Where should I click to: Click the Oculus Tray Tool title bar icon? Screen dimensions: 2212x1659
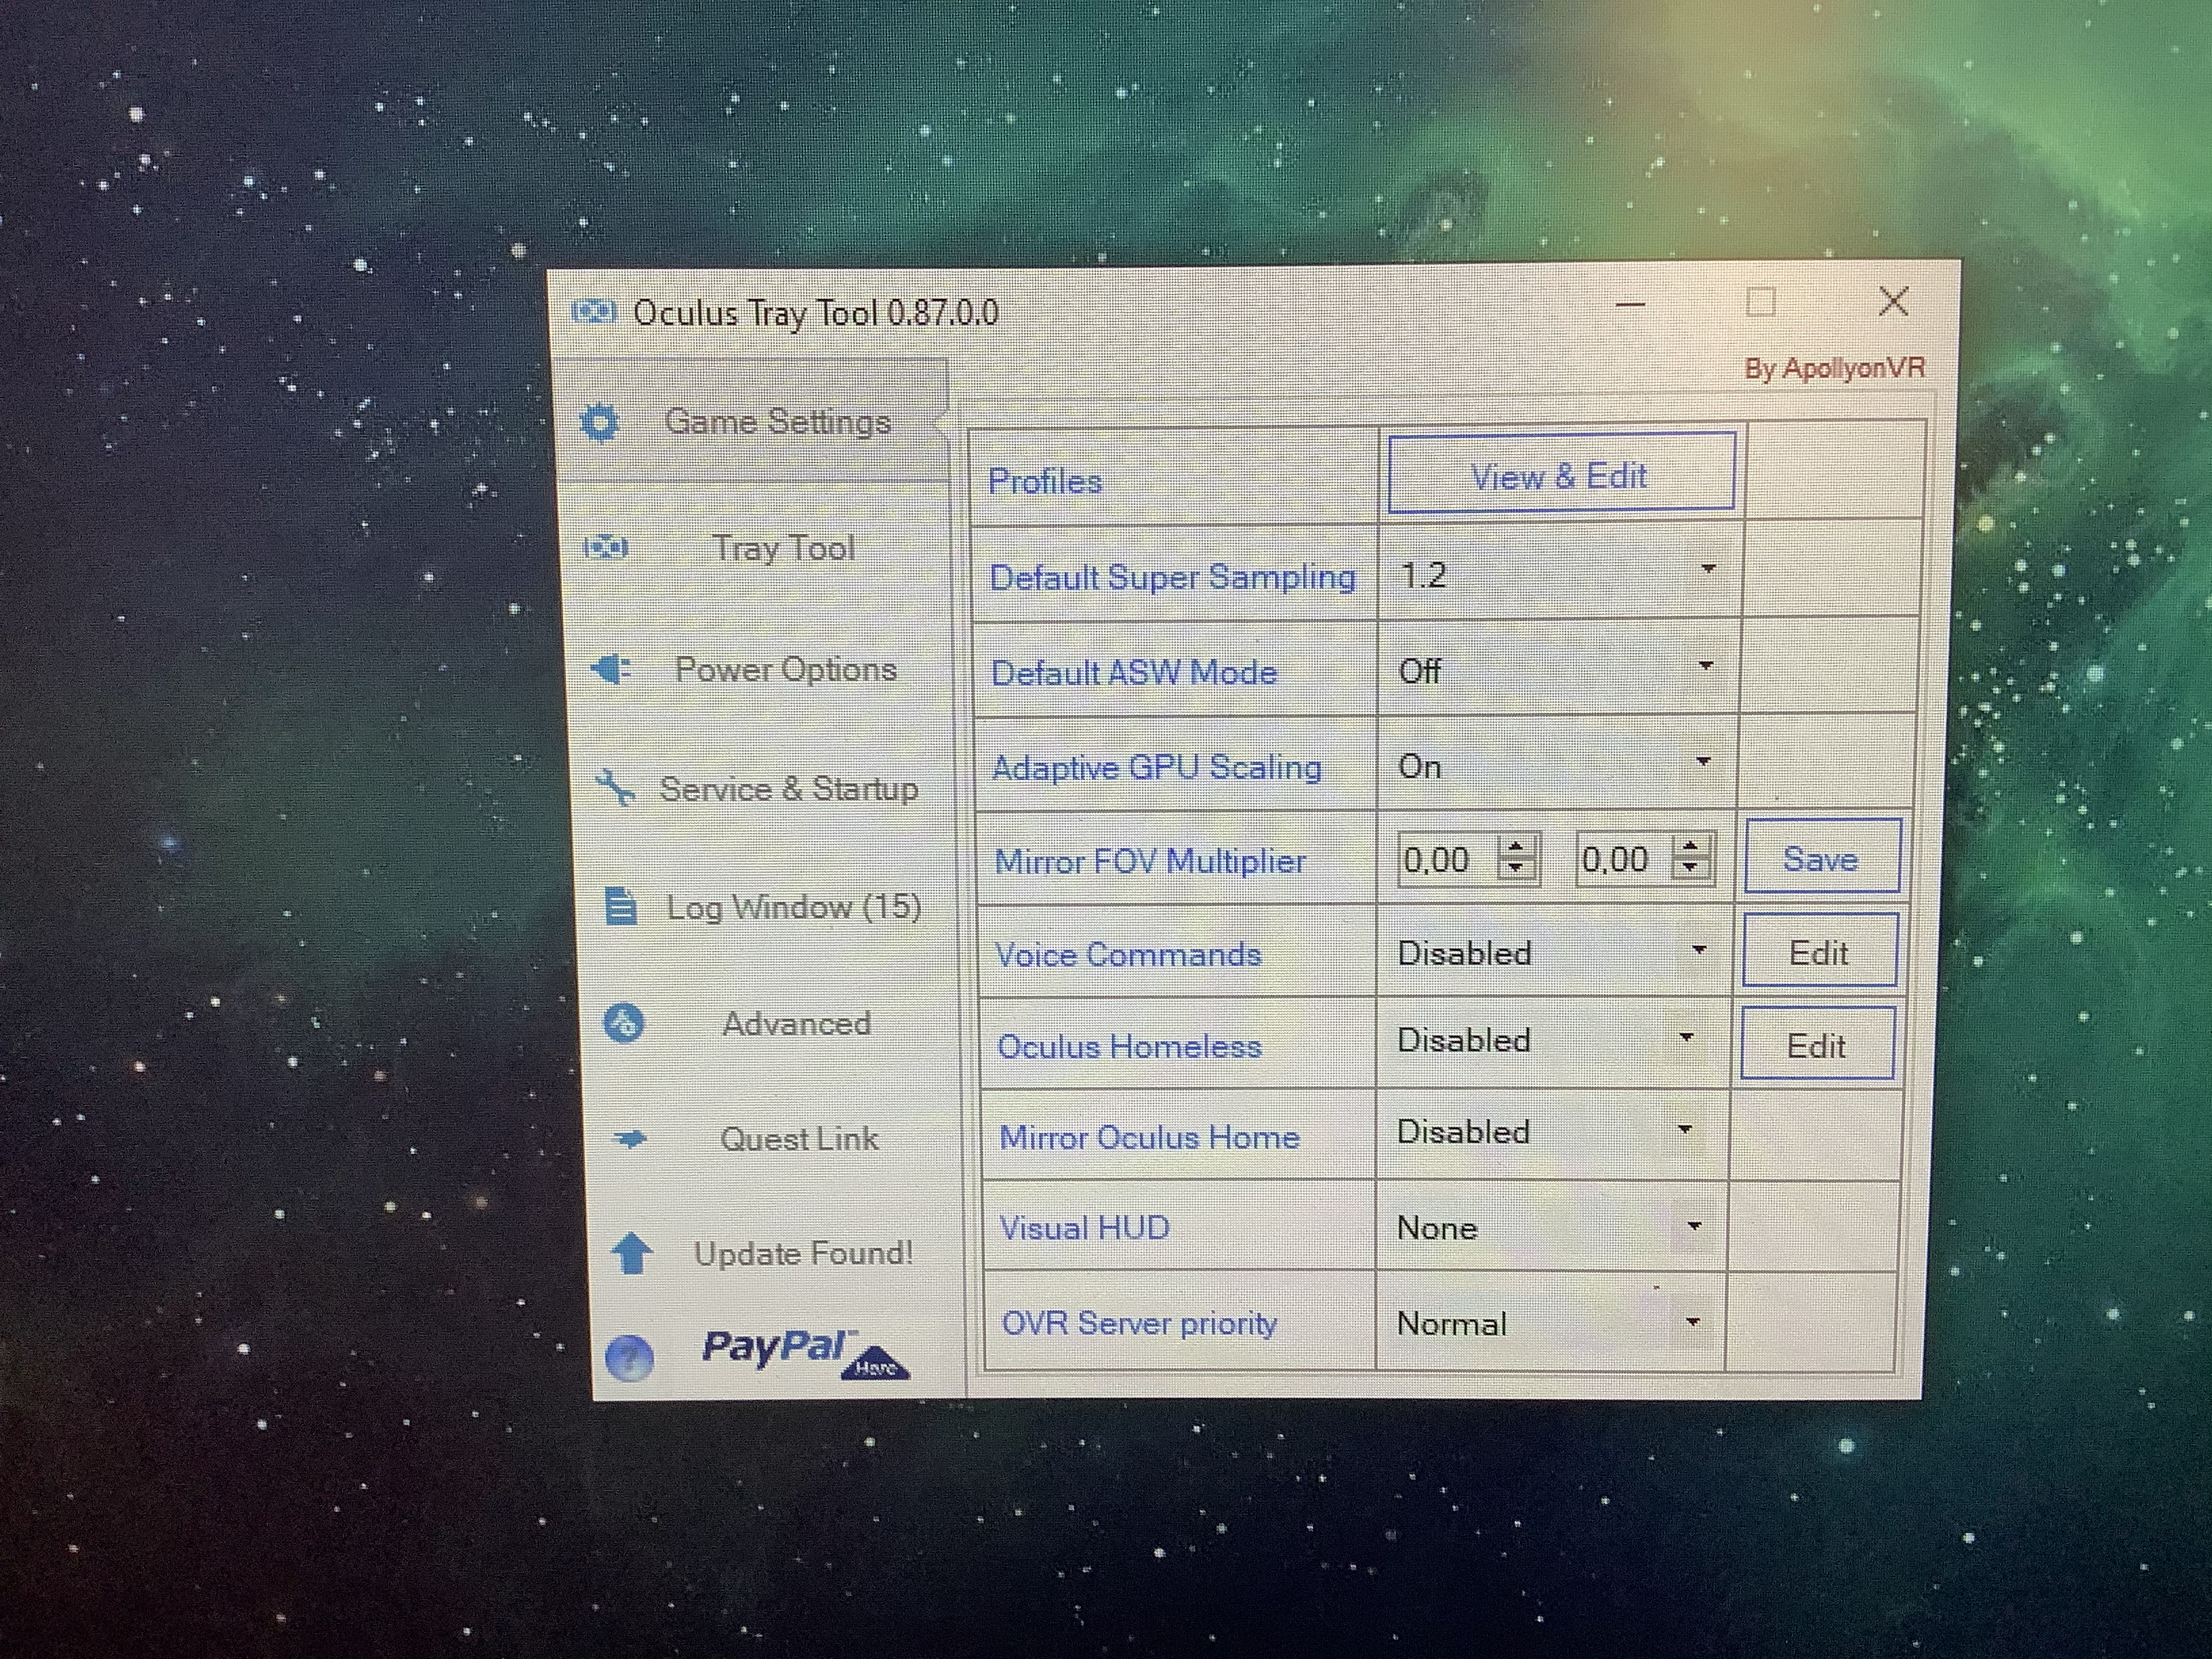tap(594, 313)
